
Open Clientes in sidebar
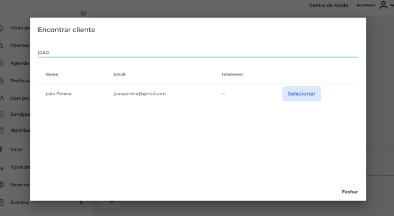click(20, 45)
